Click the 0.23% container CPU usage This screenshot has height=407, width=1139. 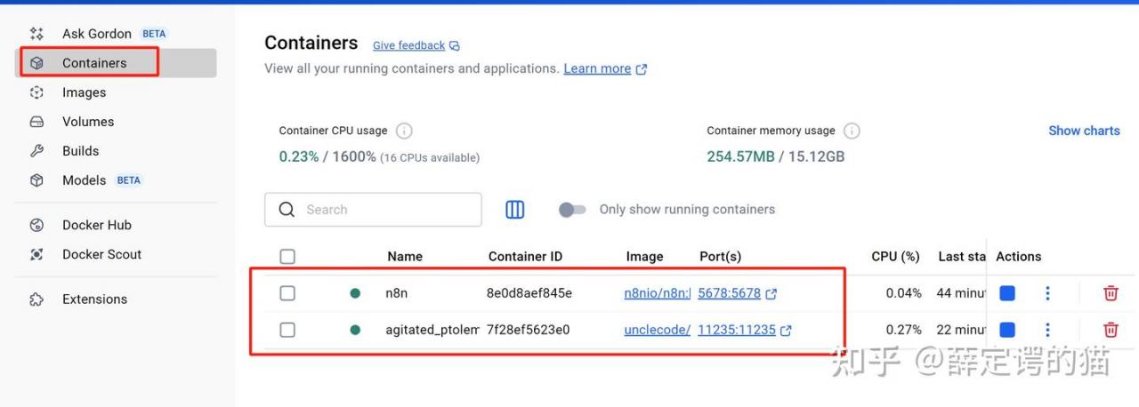[299, 156]
